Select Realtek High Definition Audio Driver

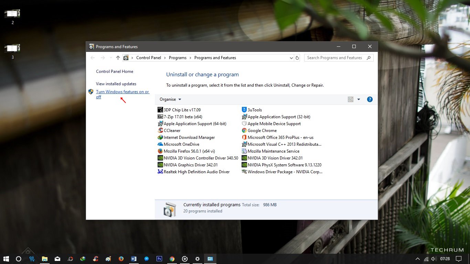(193, 172)
